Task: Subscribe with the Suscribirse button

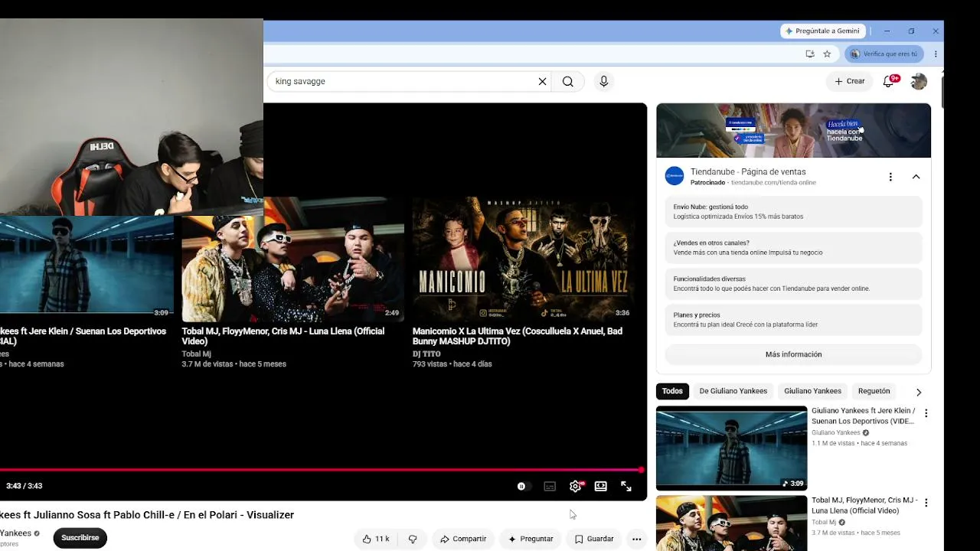Action: (80, 538)
